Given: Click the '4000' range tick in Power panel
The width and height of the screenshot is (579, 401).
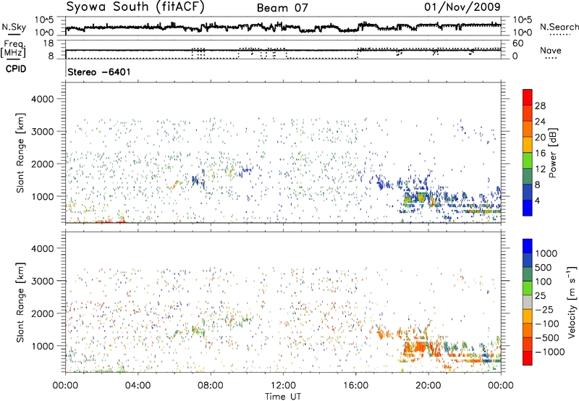Looking at the screenshot, I should pos(42,99).
